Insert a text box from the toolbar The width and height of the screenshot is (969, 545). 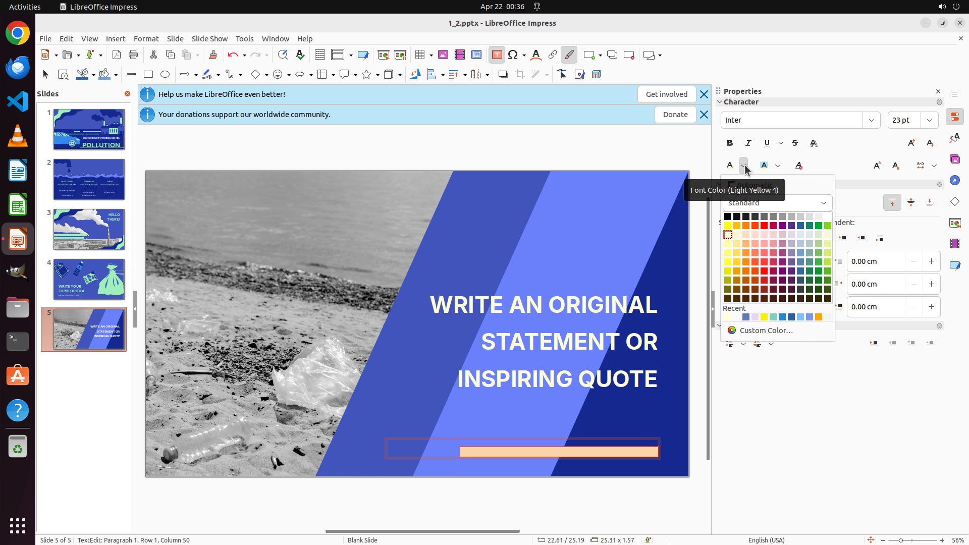pos(497,55)
